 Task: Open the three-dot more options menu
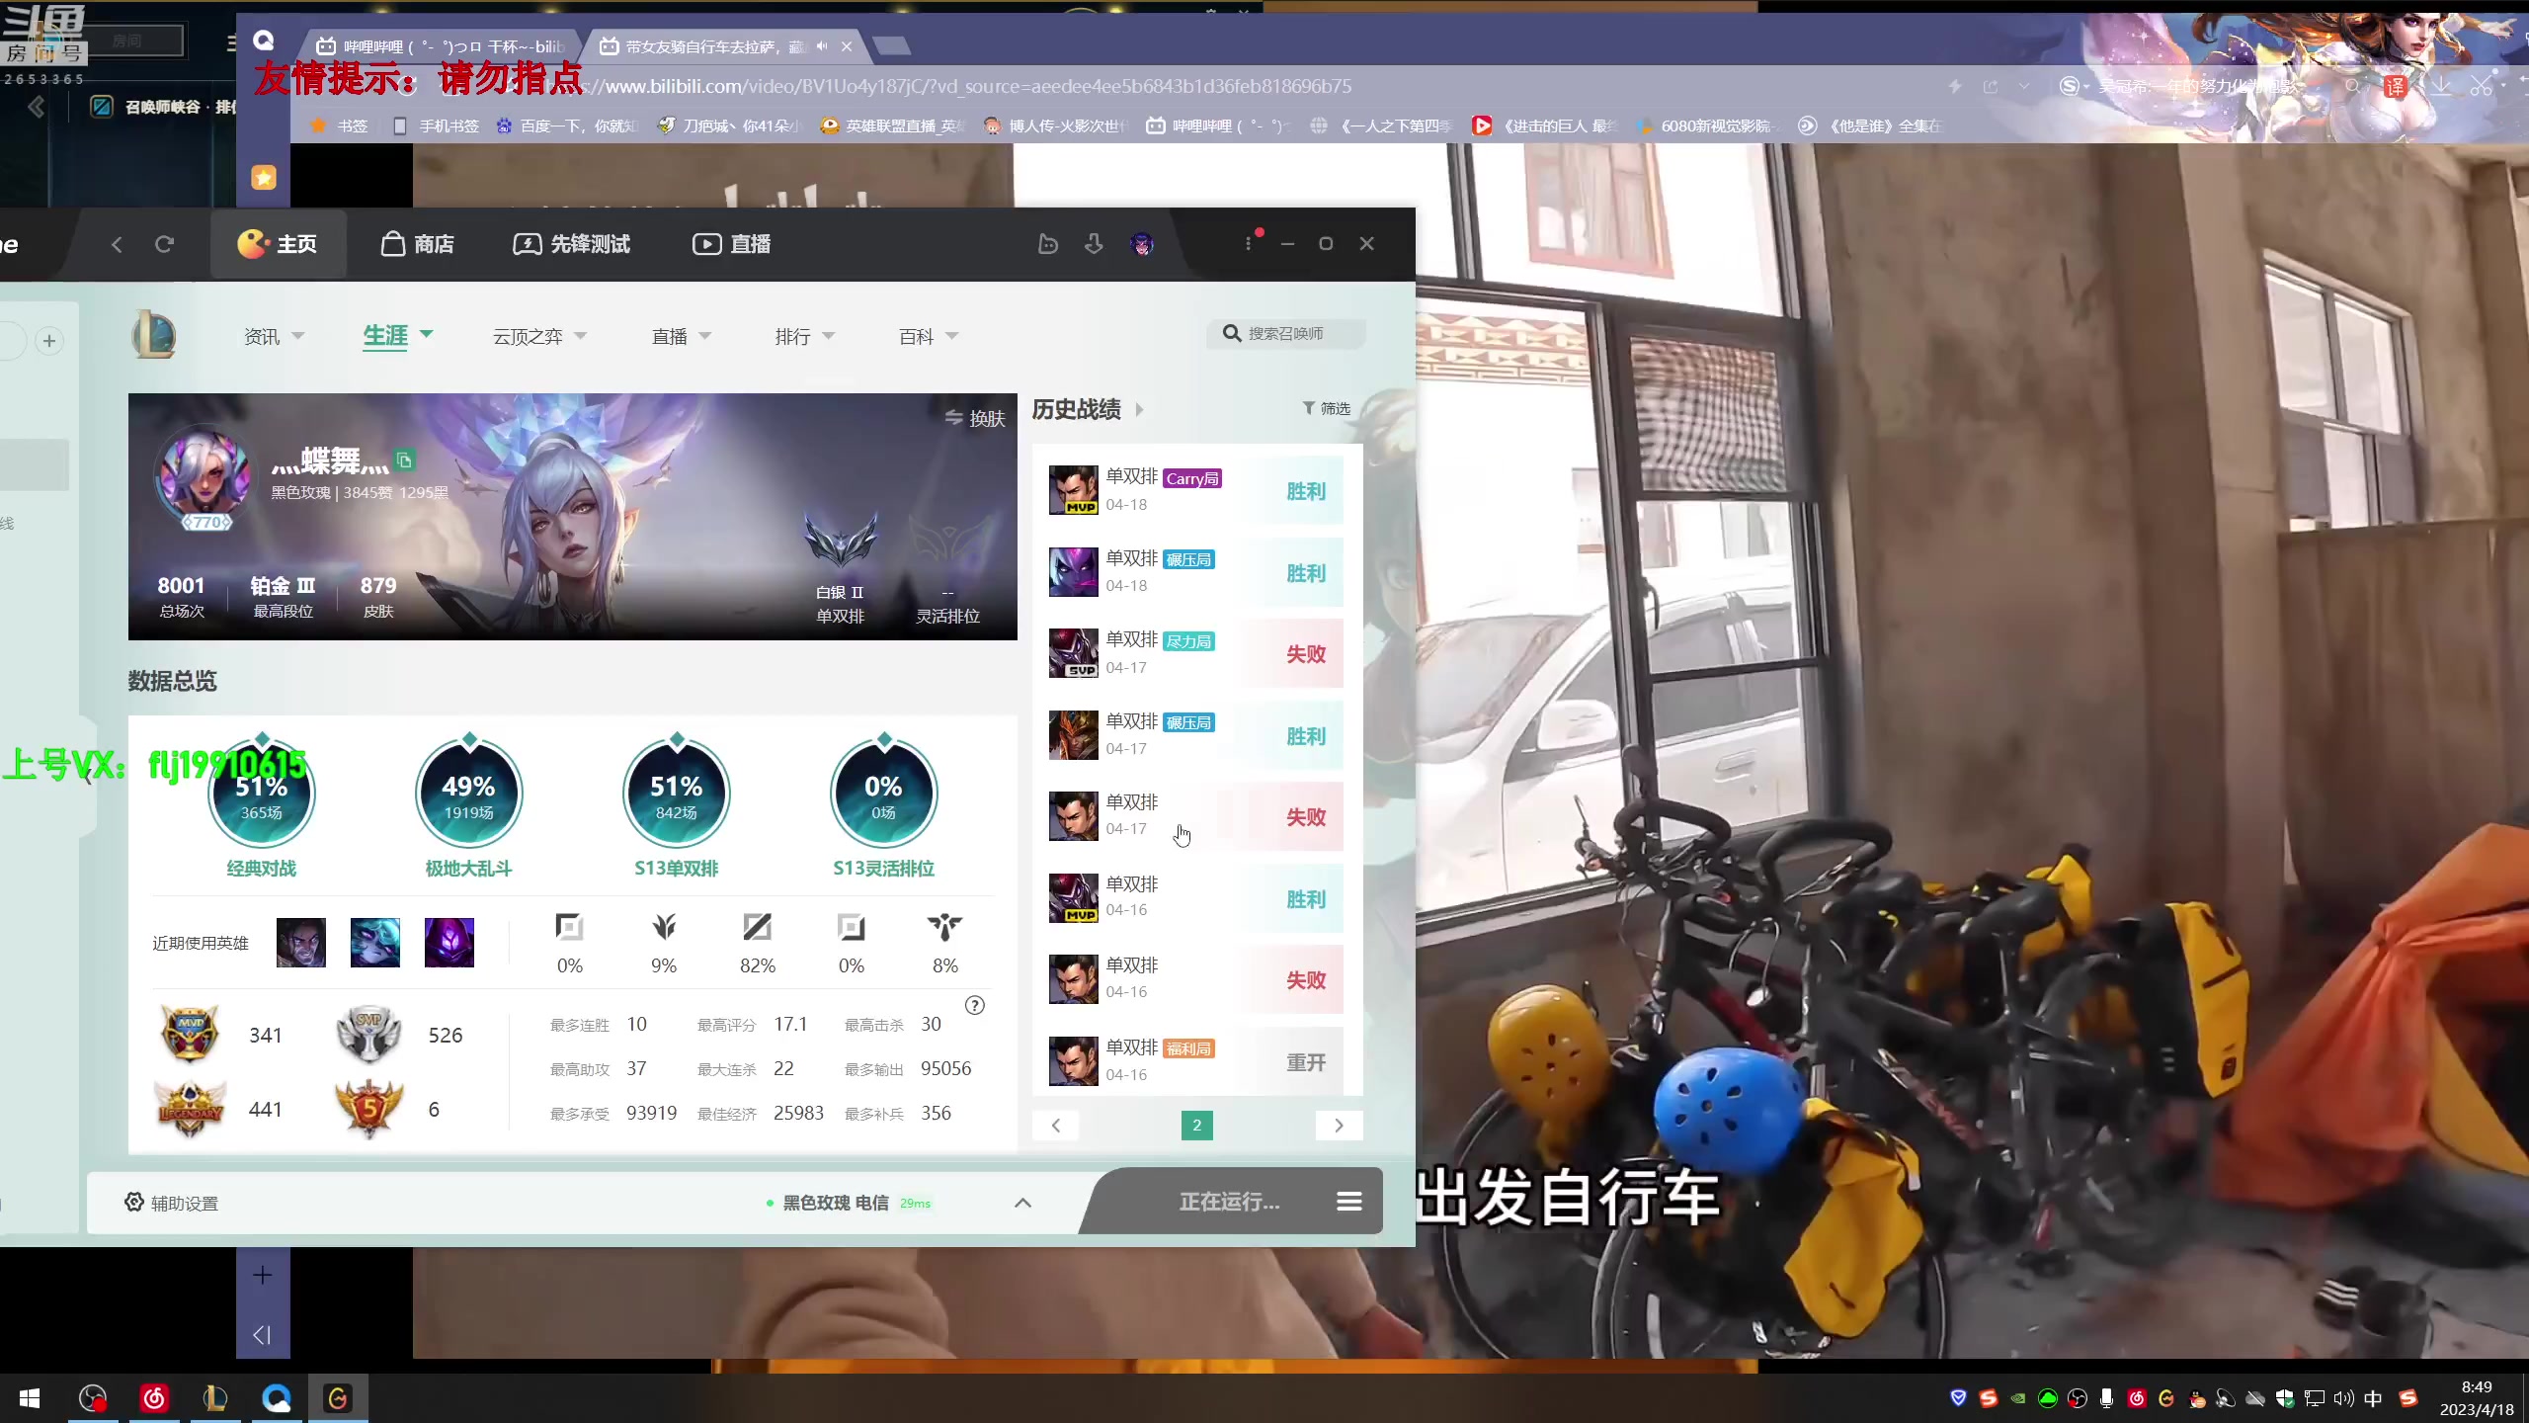pyautogui.click(x=1248, y=244)
